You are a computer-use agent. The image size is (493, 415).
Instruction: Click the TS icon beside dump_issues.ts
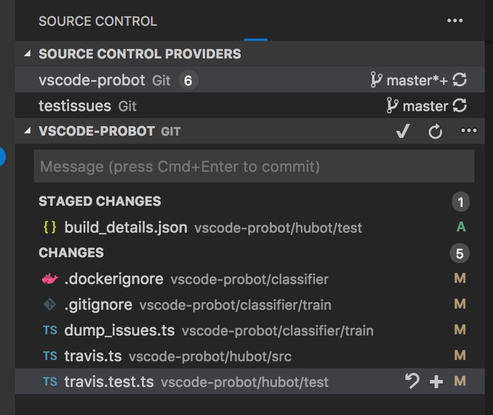point(50,330)
